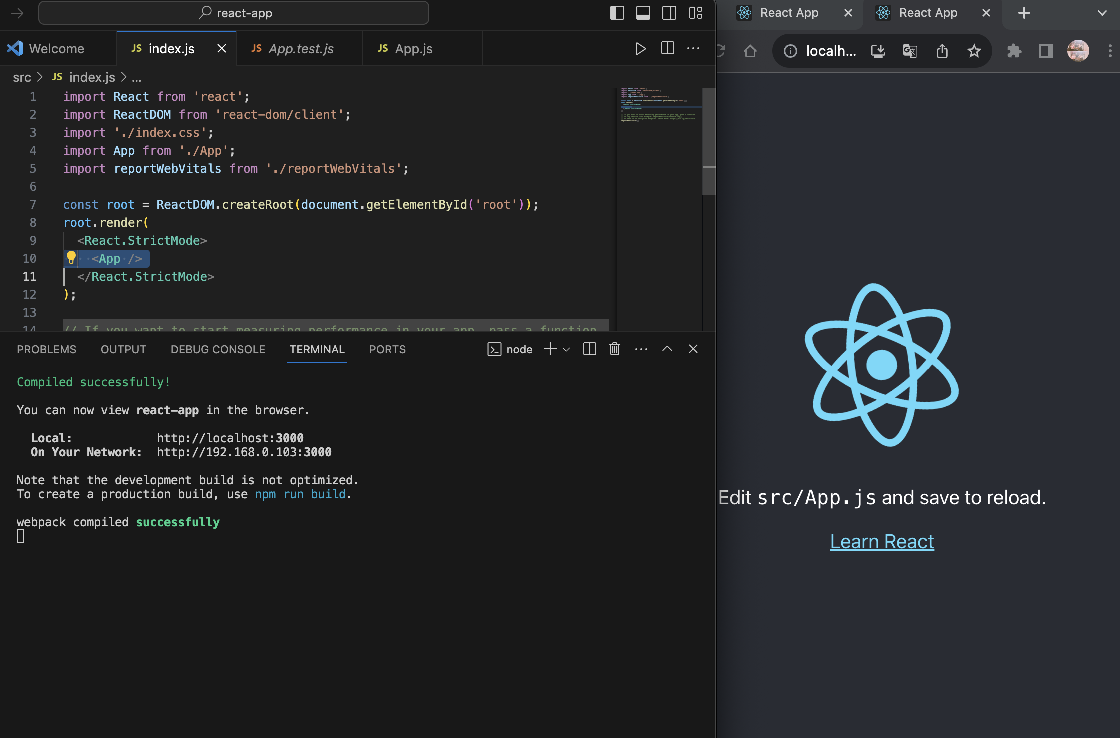Click the Split Terminal icon

589,349
